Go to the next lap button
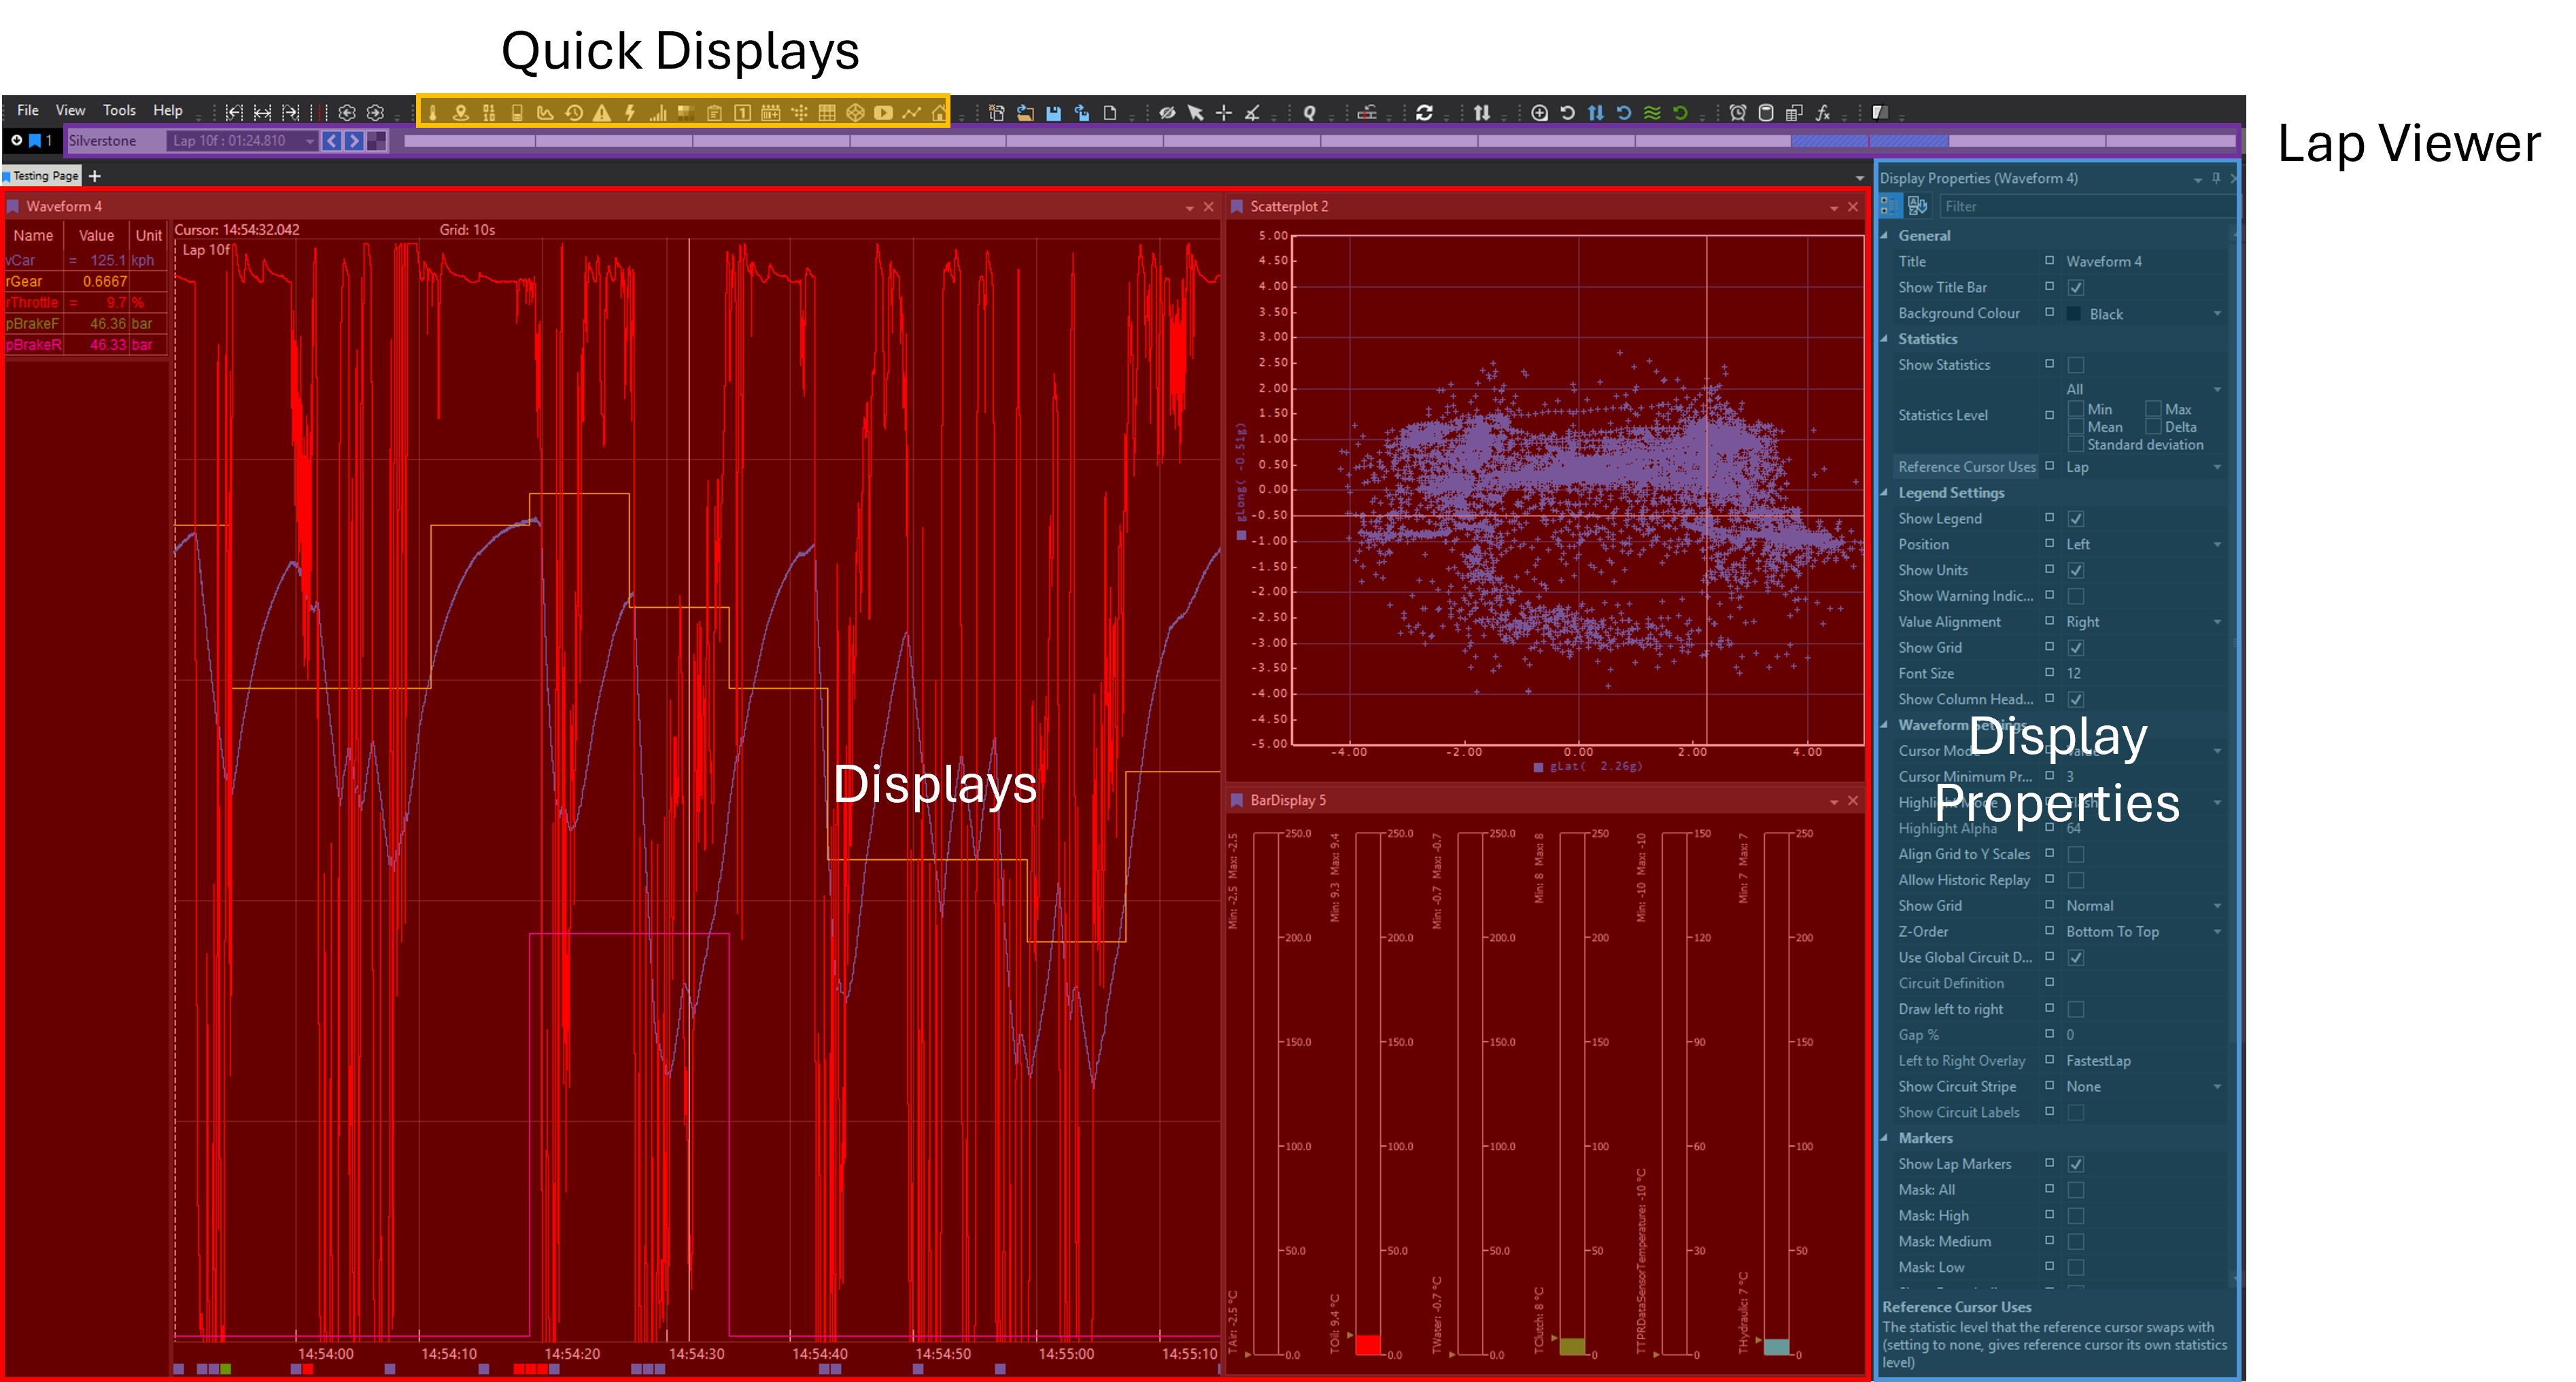The height and width of the screenshot is (1382, 2576). 354,141
